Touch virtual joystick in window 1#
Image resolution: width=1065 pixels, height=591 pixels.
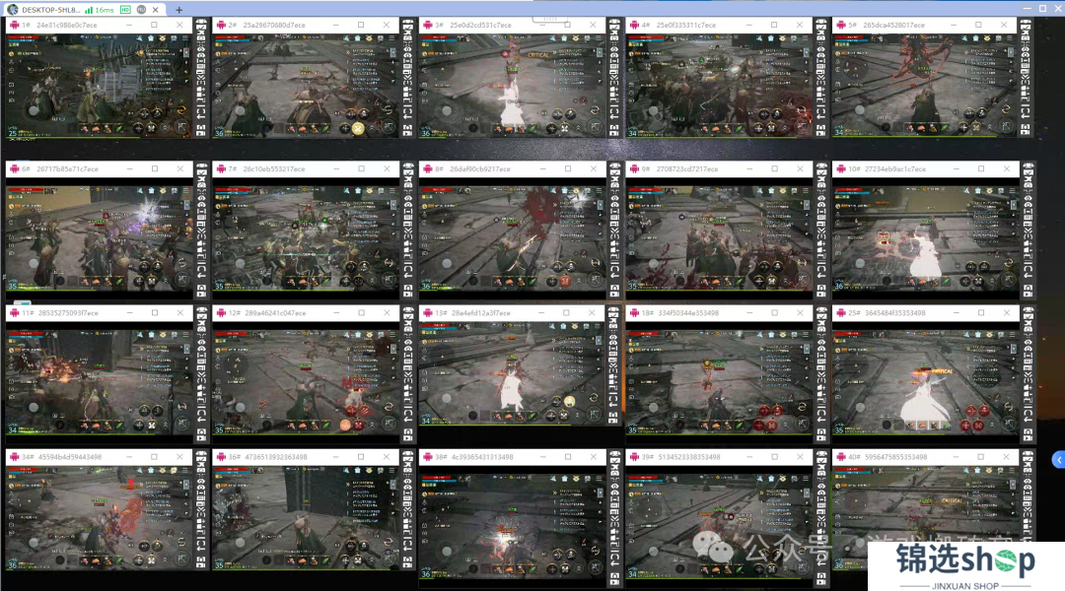click(34, 110)
